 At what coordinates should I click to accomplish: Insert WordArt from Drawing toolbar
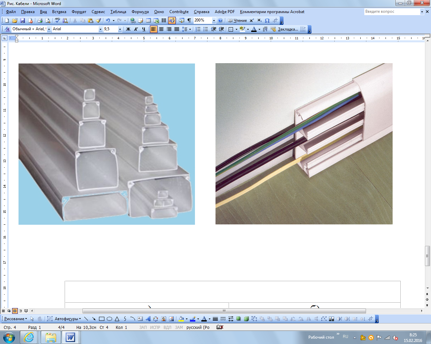[x=148, y=319]
